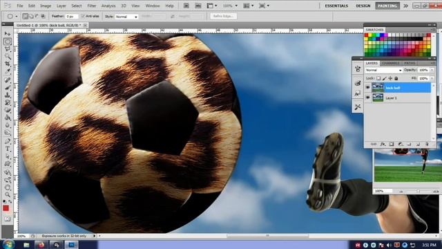Select the Pen tool

[8, 141]
